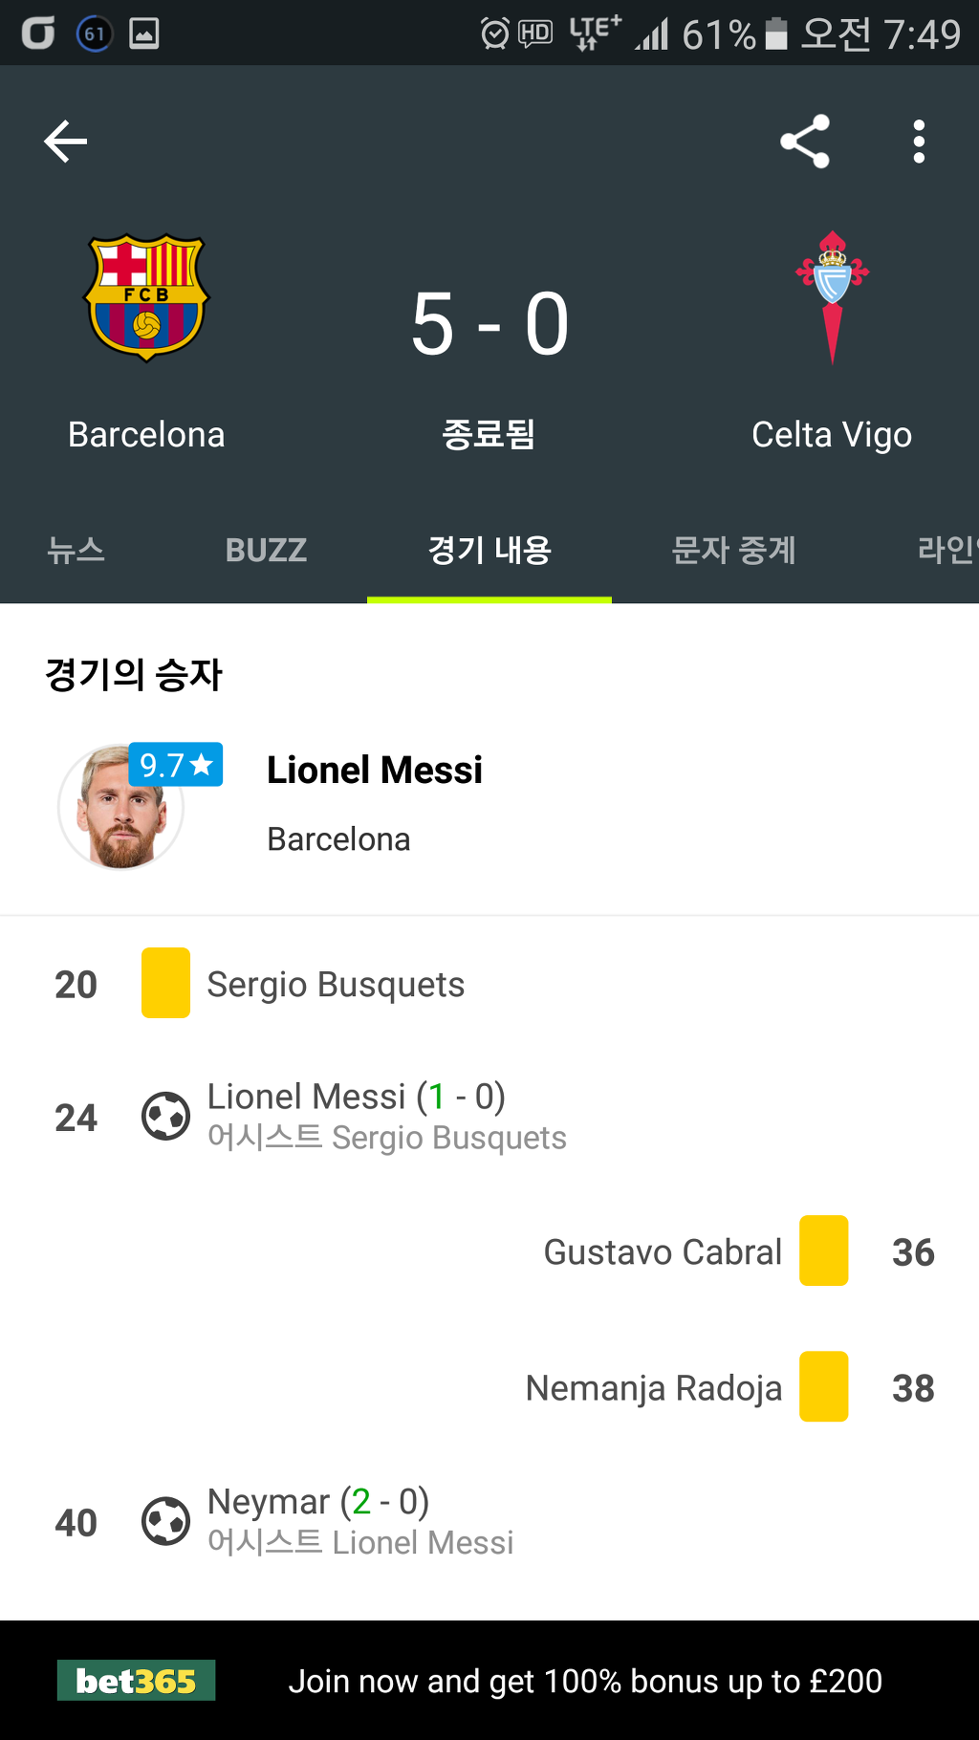Image resolution: width=979 pixels, height=1740 pixels.
Task: Switch to the BUZZ tab
Action: click(266, 551)
